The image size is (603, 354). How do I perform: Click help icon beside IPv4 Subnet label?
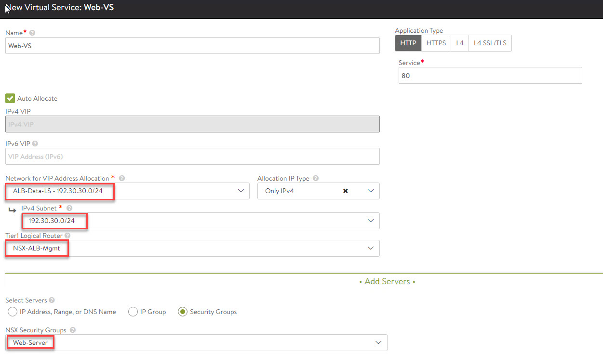tap(69, 208)
